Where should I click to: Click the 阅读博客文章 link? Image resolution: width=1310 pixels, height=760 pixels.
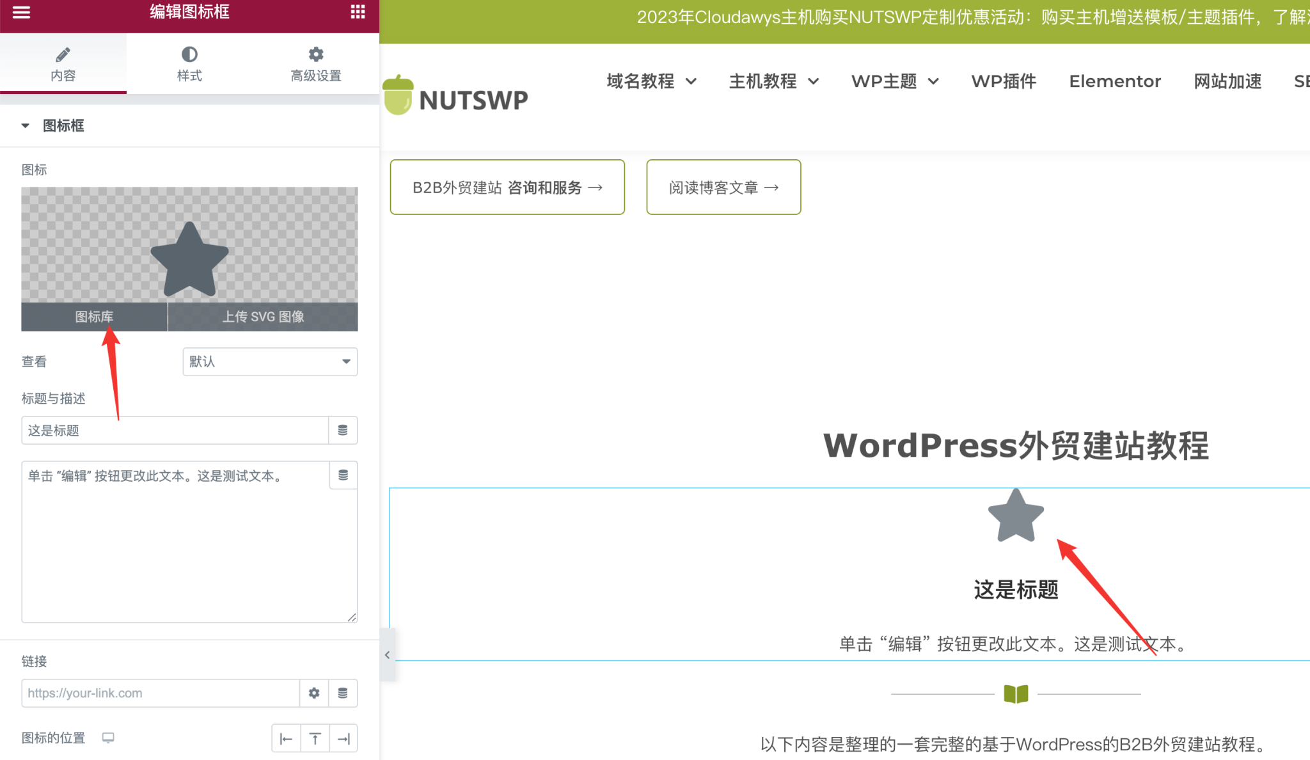point(723,187)
